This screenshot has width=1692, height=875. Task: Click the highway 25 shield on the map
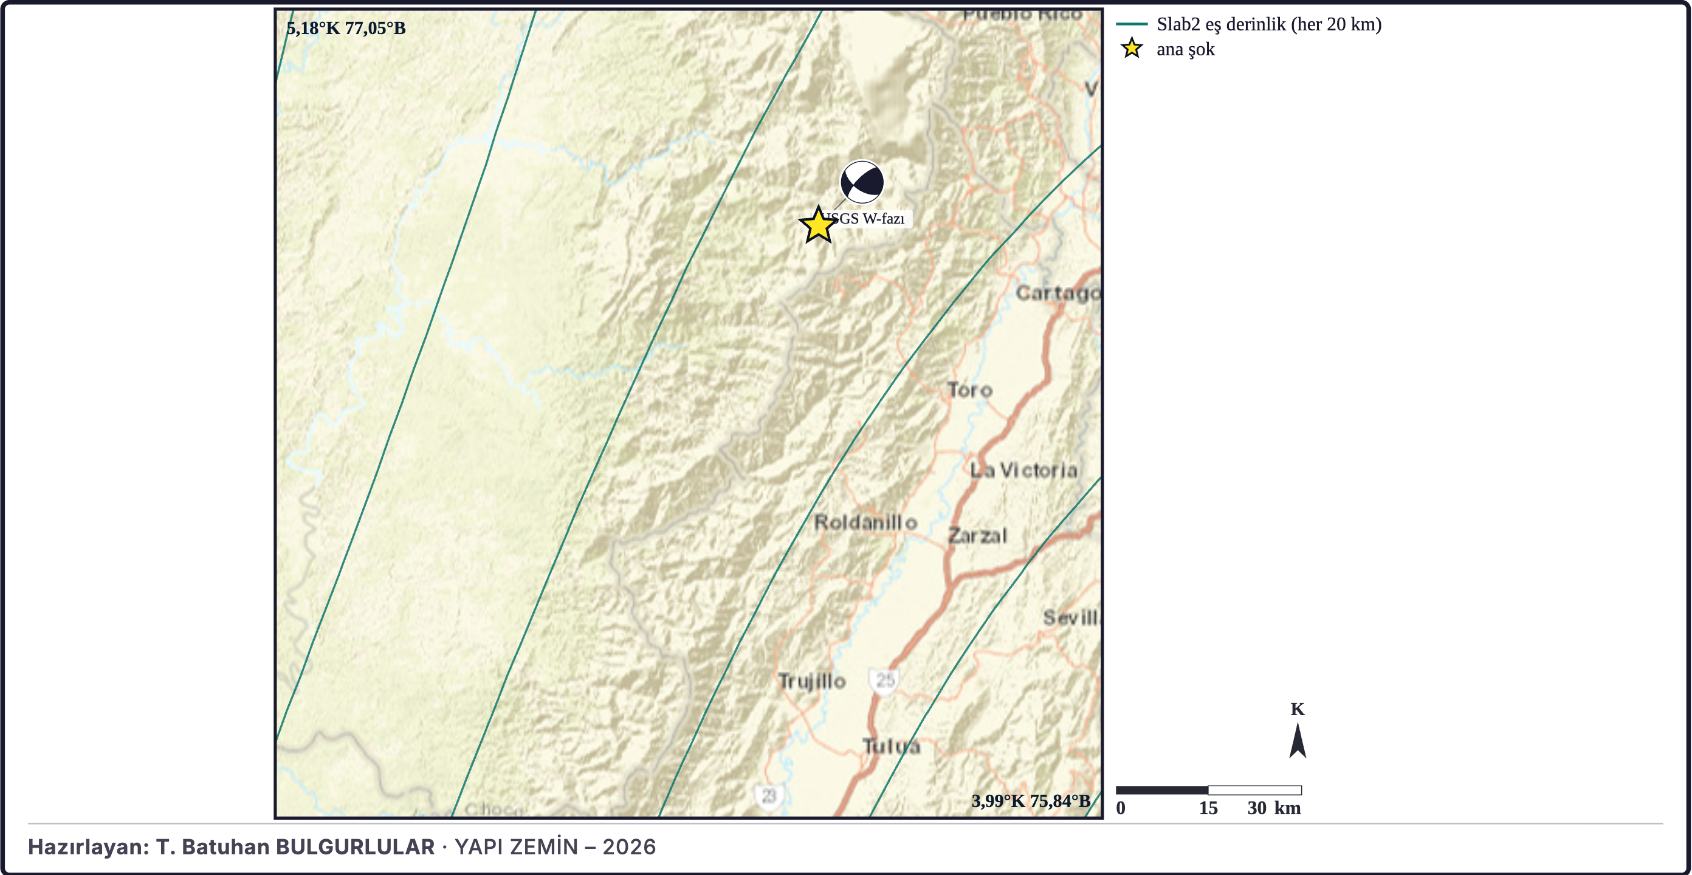point(885,680)
